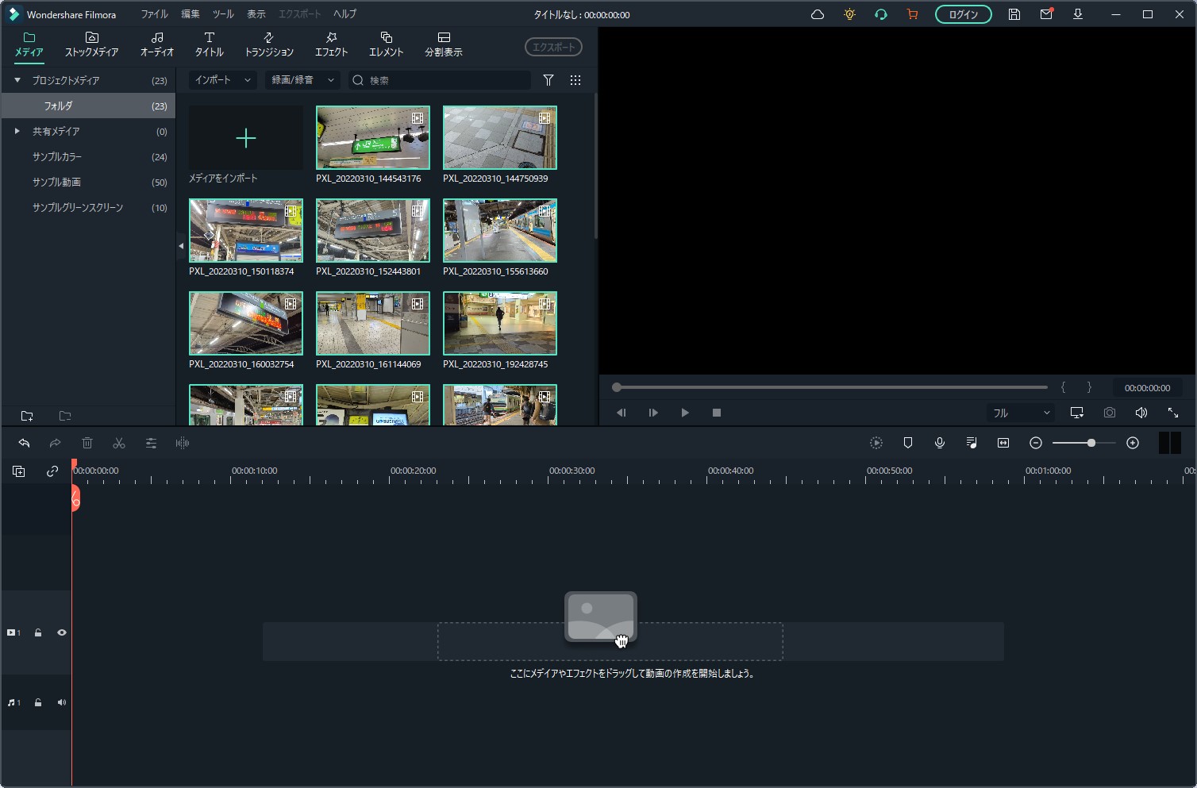This screenshot has width=1197, height=788.
Task: Open the shopping cart icon in title bar
Action: click(x=912, y=14)
